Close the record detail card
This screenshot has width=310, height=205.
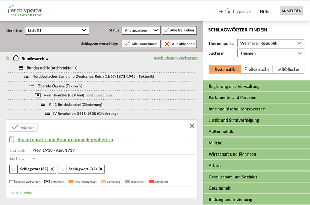[x=192, y=126]
